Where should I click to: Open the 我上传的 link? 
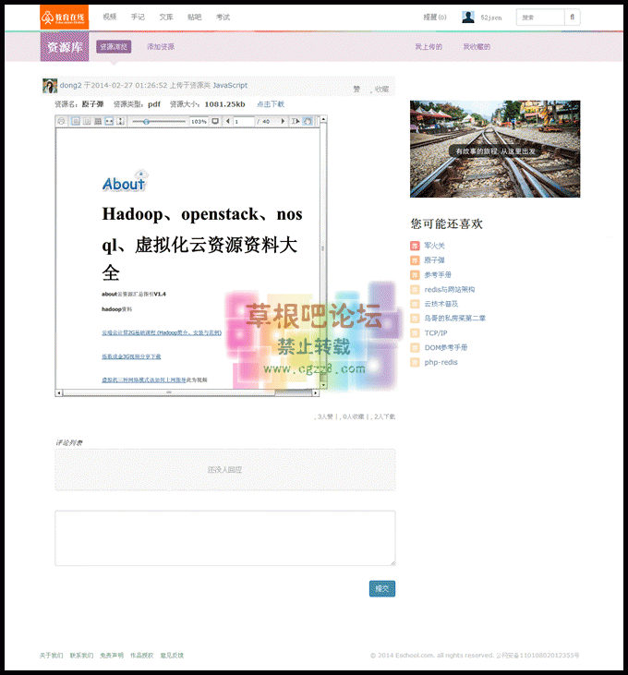[429, 46]
